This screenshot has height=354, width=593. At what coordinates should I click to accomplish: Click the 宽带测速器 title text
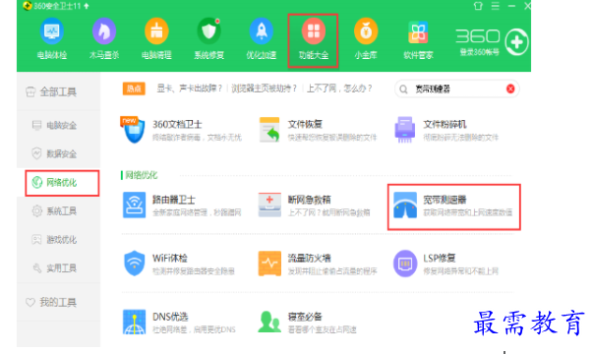click(445, 200)
